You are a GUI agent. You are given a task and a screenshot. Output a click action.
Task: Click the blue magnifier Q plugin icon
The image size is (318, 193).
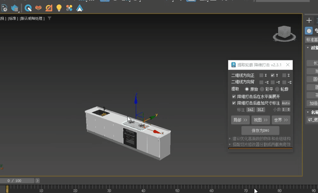[x=28, y=8]
